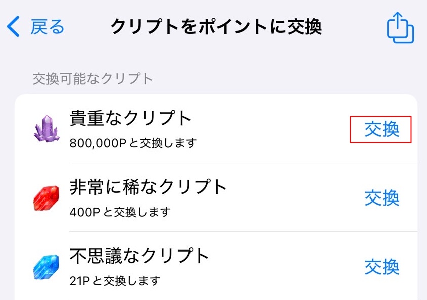The width and height of the screenshot is (427, 300).
Task: Click divider line below 非常に稀なクリプト row
Action: (x=243, y=232)
